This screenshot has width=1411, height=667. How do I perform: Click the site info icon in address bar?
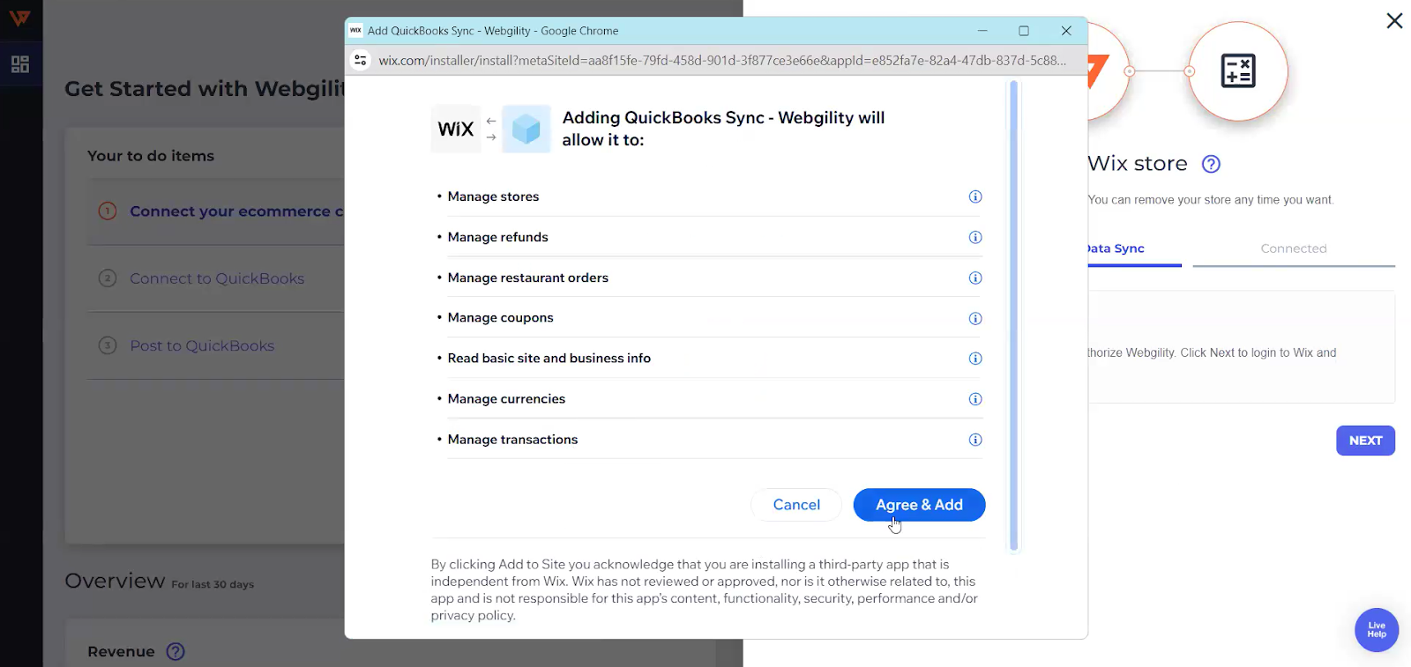360,60
